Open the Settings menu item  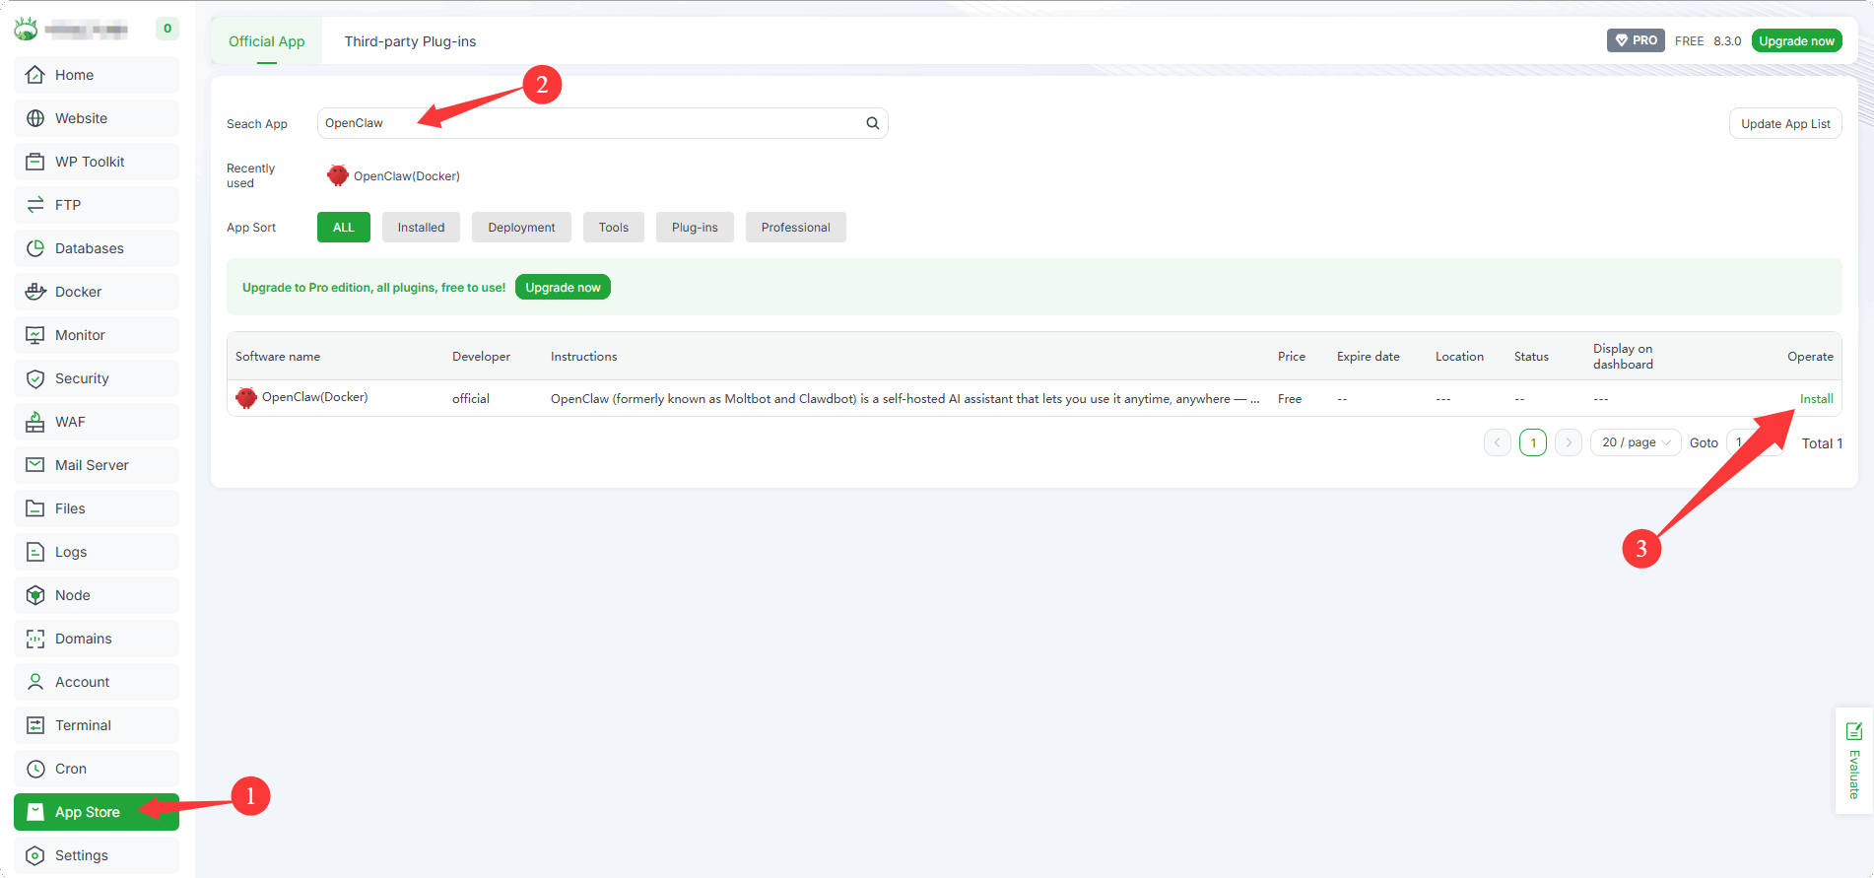(x=97, y=855)
